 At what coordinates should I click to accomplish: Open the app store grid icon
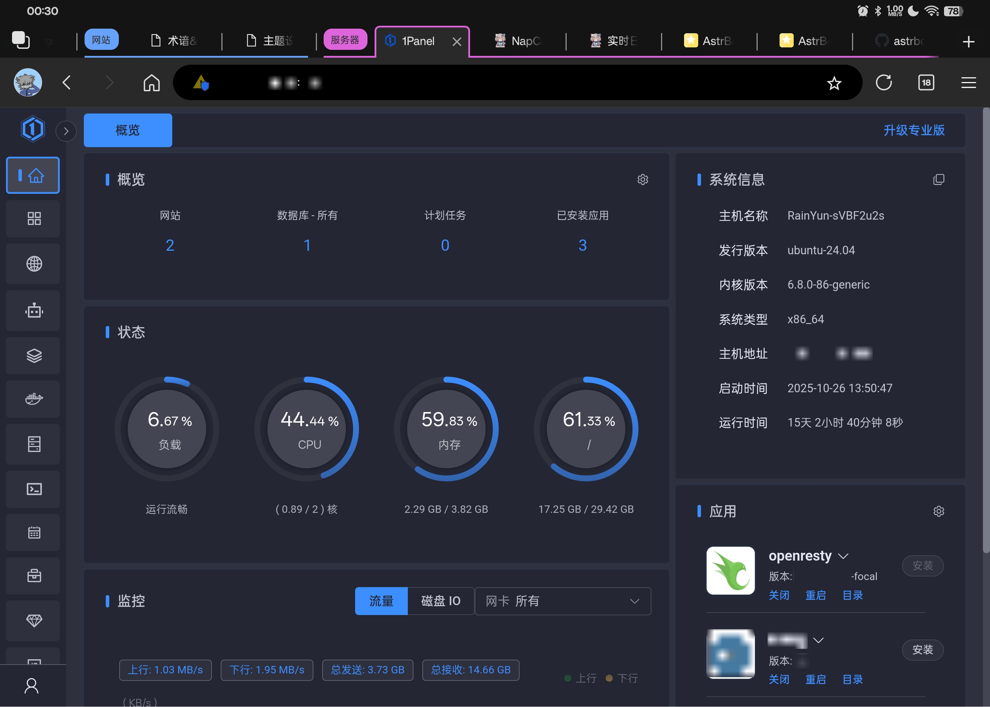(x=34, y=219)
